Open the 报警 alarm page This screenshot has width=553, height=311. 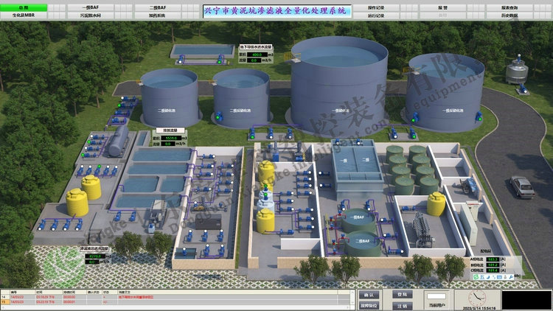[442, 7]
